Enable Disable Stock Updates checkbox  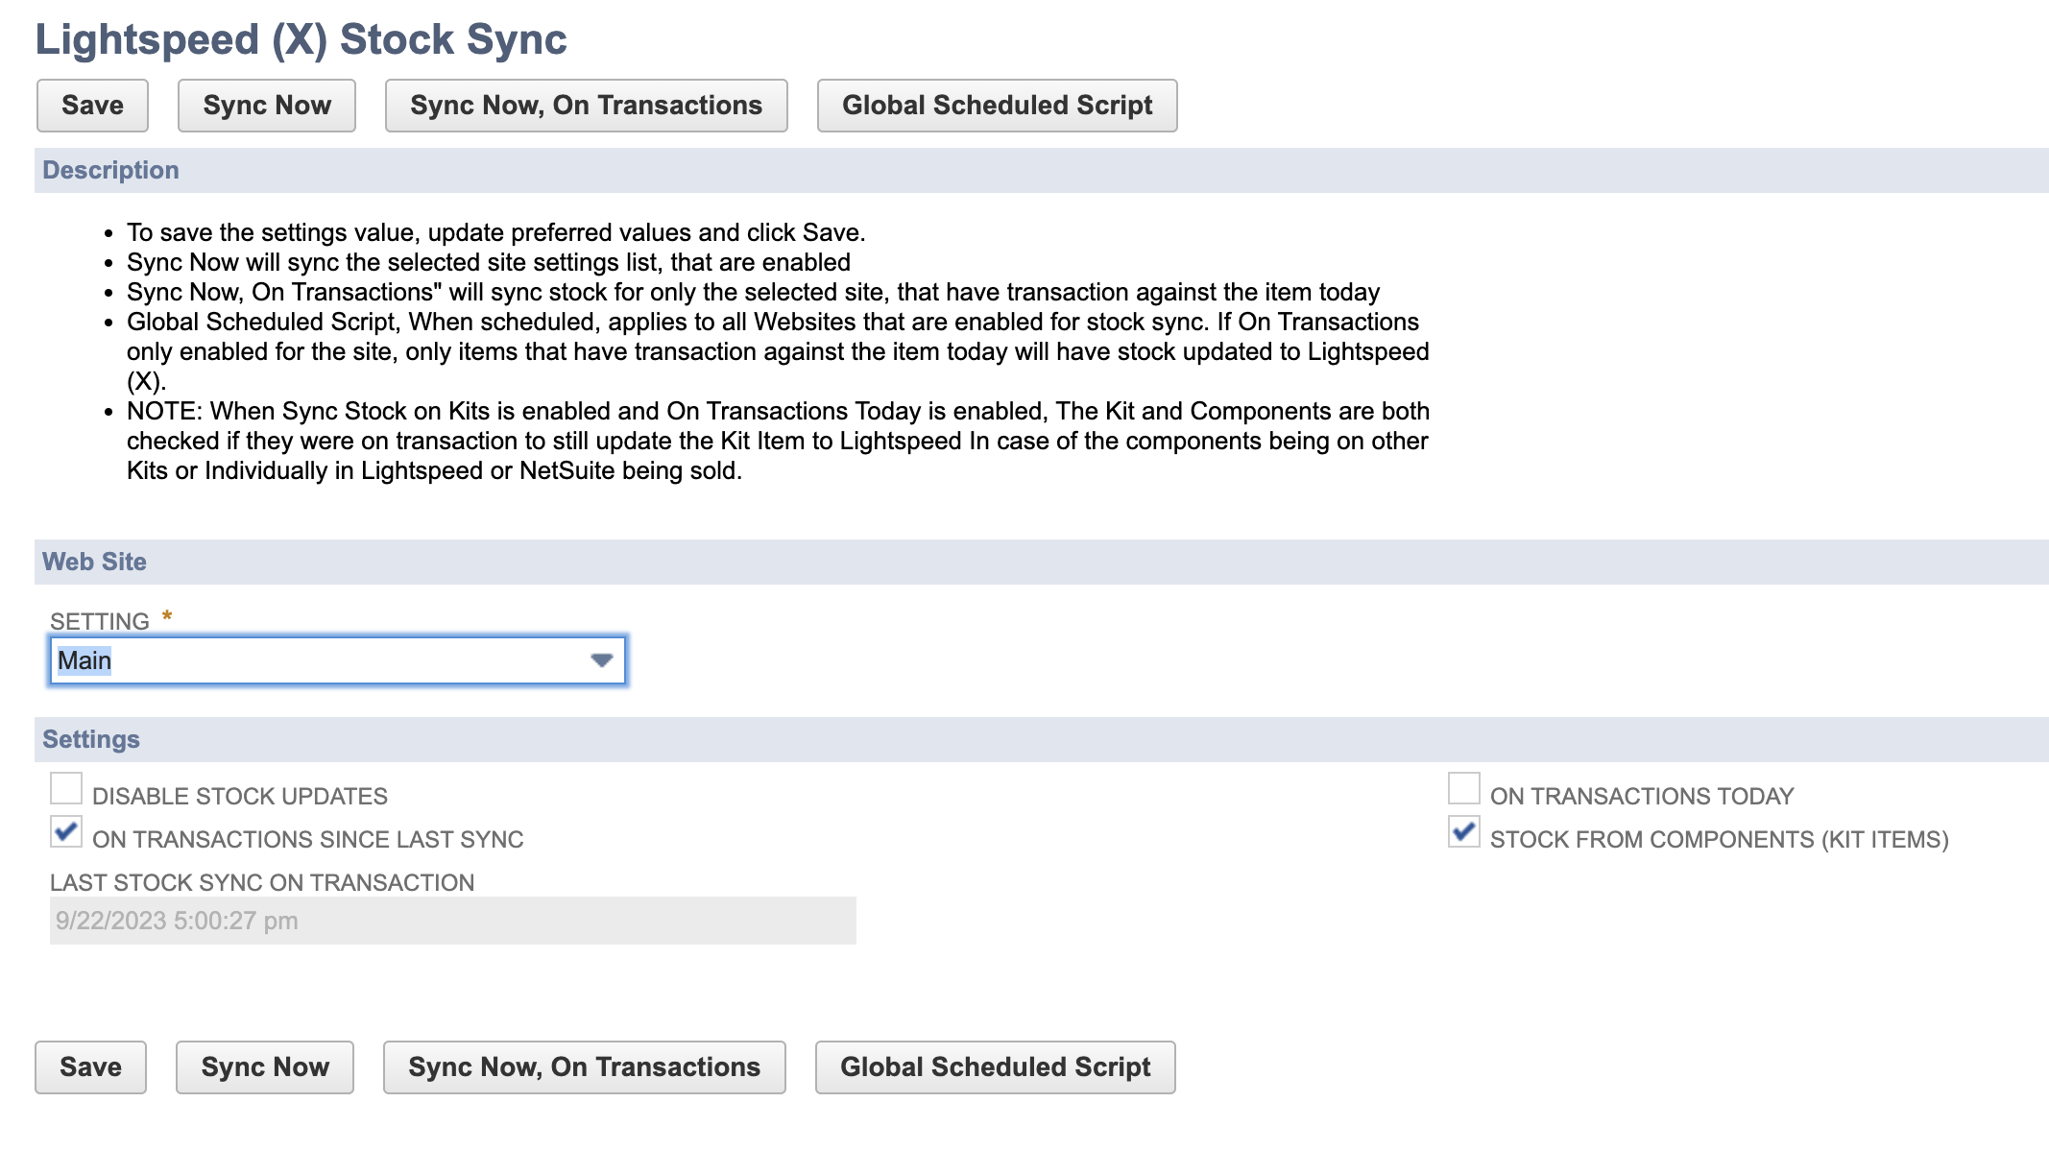(66, 789)
